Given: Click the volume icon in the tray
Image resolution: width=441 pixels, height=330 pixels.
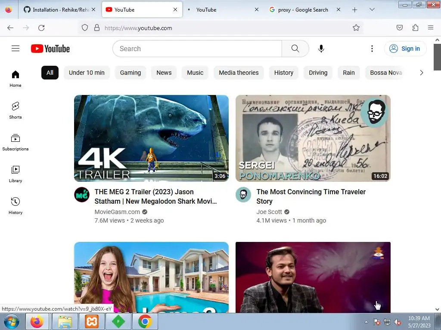Looking at the screenshot, I should point(398,322).
